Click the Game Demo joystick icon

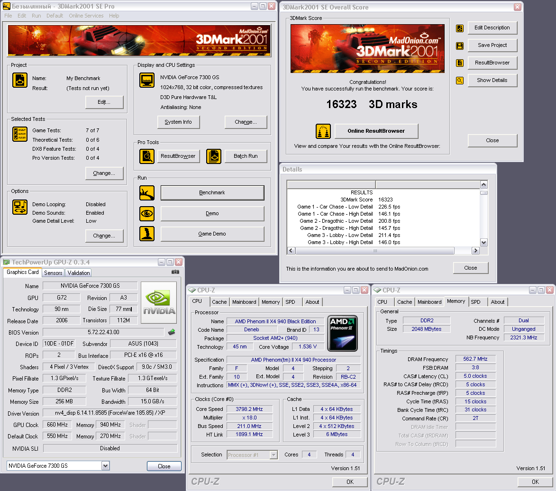point(147,234)
